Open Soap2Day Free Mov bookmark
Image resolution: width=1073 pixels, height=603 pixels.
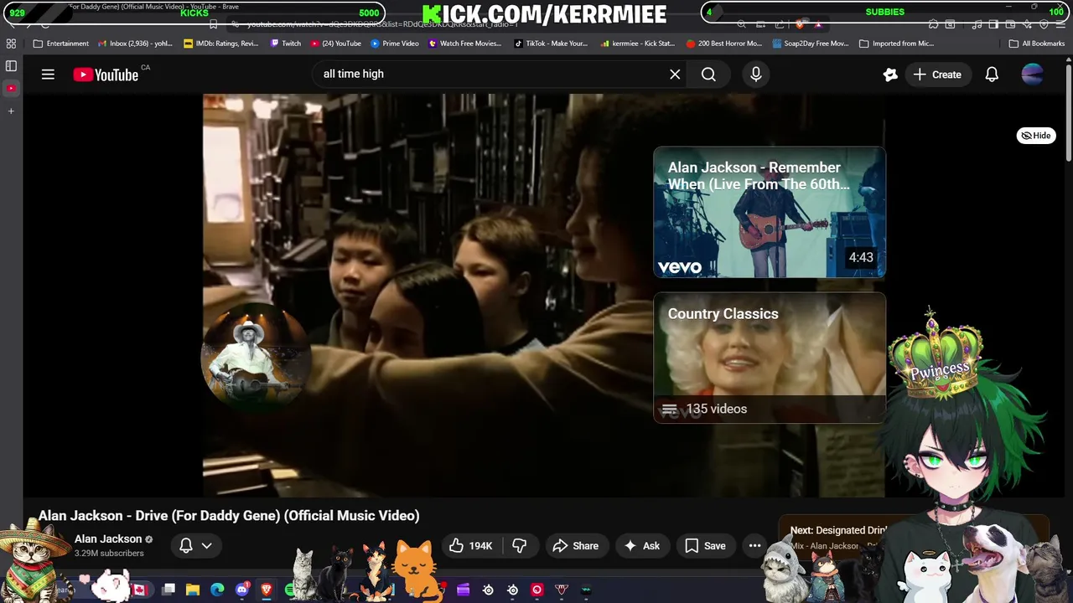pos(811,44)
